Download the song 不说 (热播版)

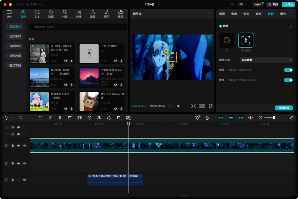click(121, 61)
